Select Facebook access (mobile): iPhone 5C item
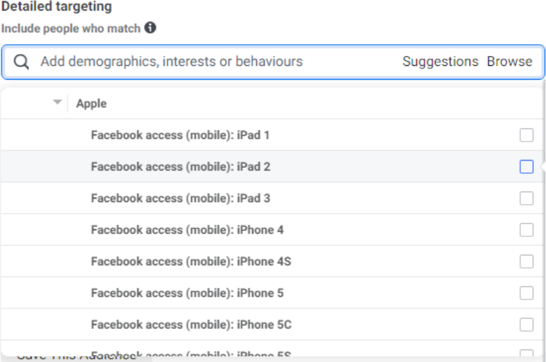 click(191, 324)
